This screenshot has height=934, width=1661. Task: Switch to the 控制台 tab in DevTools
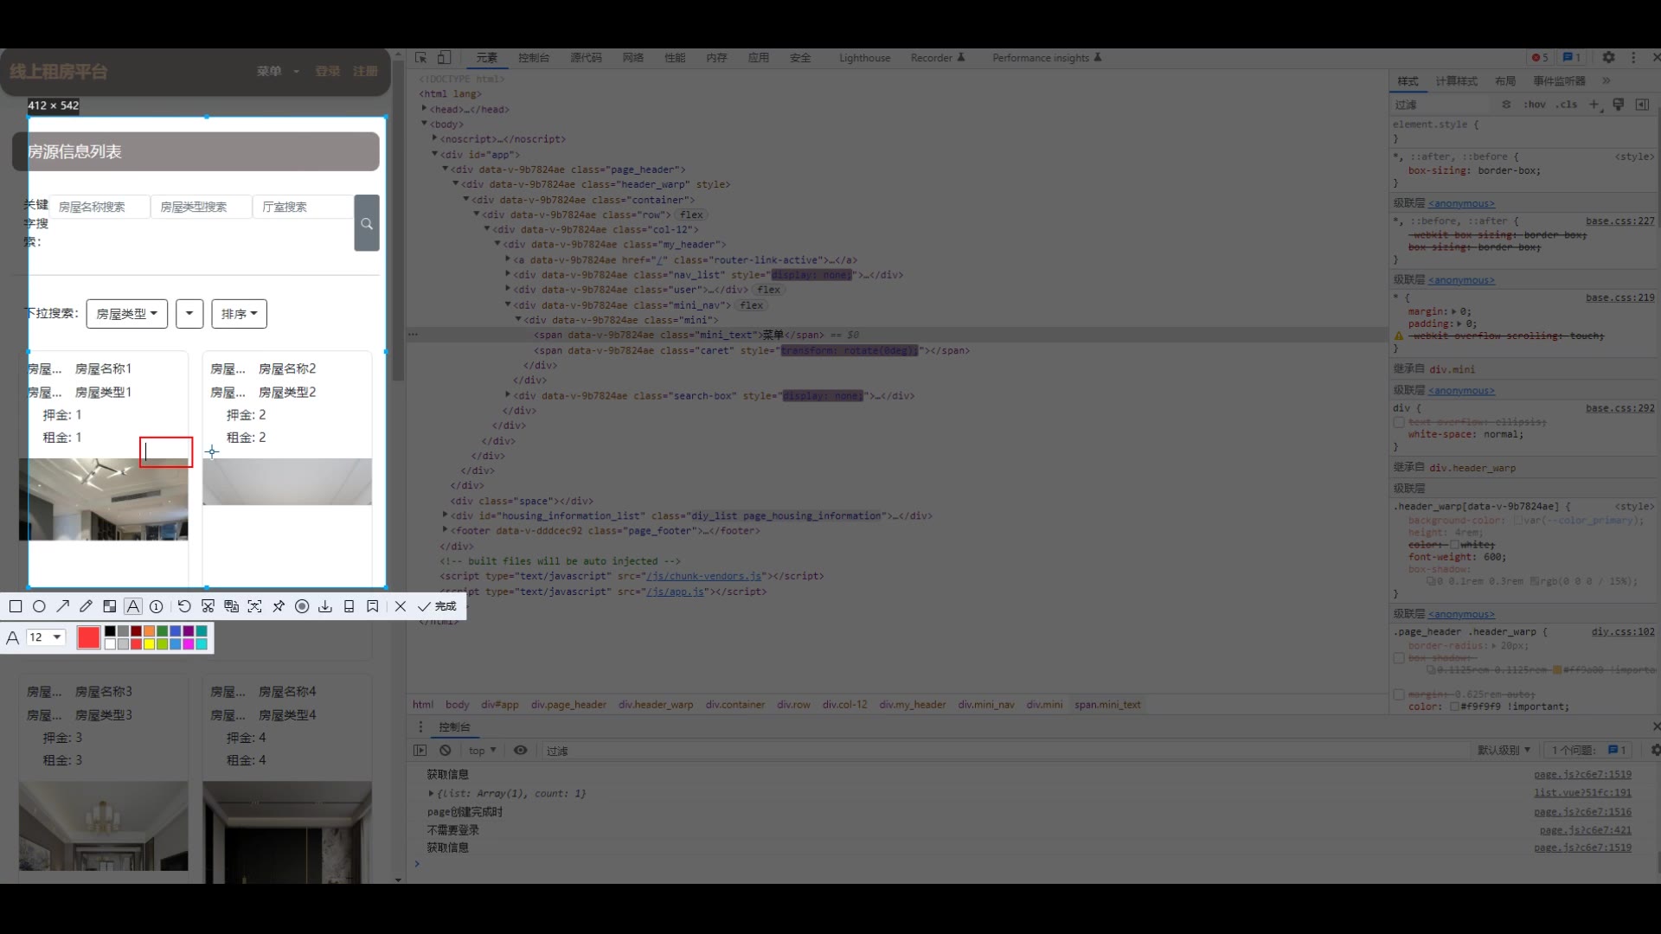(x=534, y=58)
